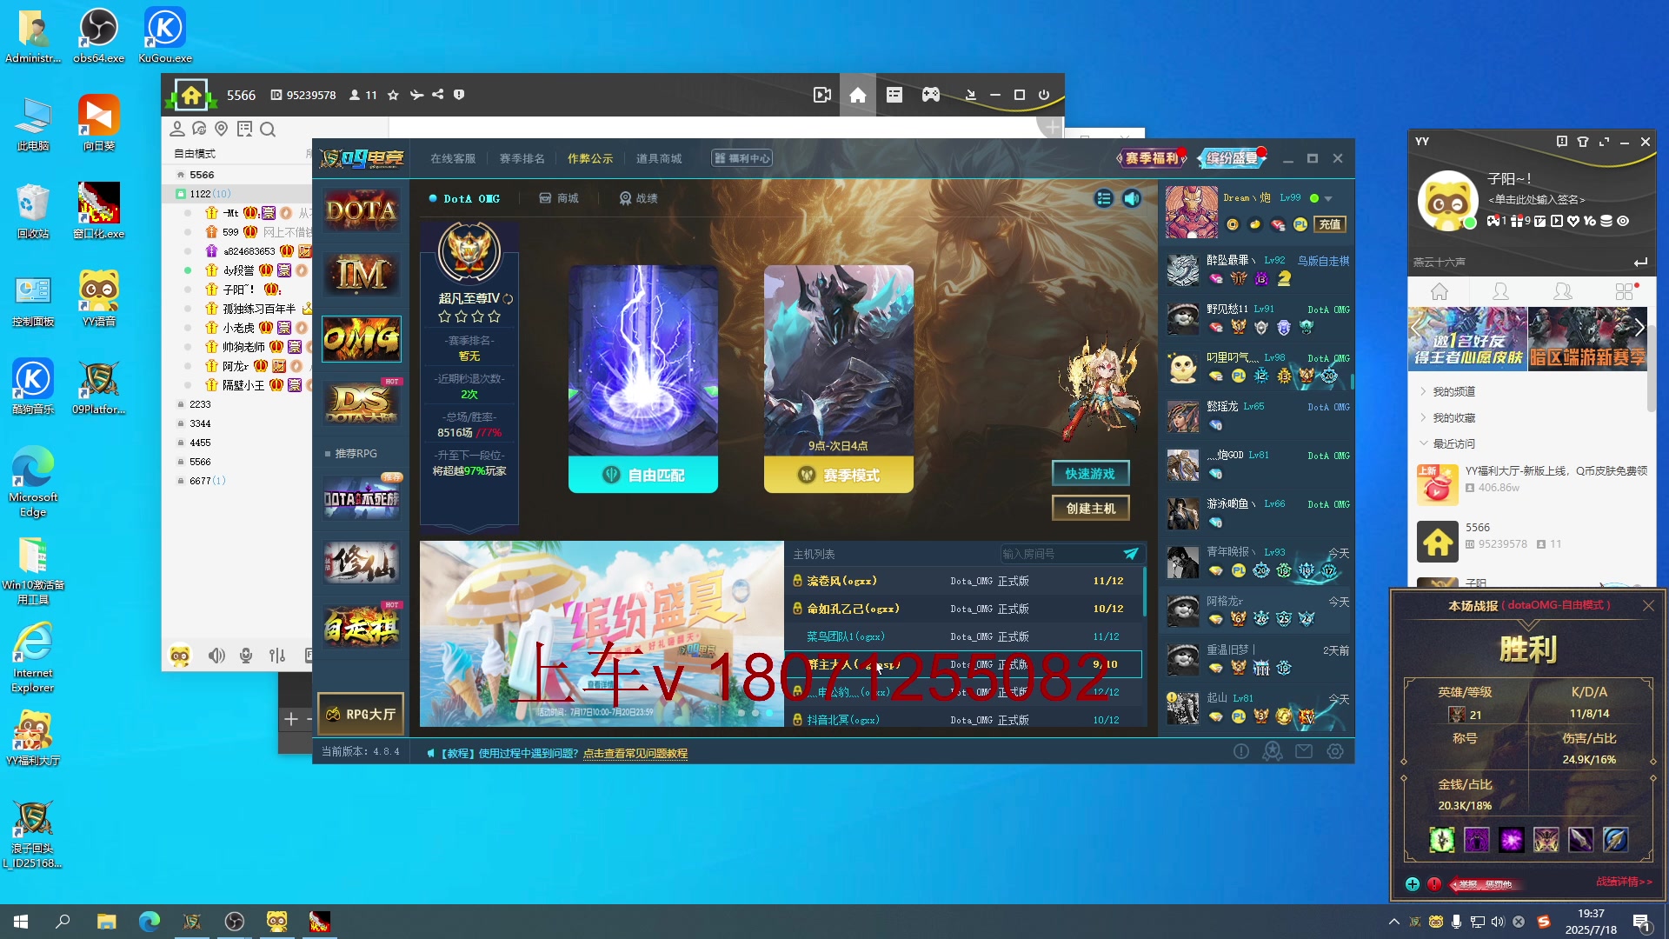
Task: Click the 输入房间号 room number input
Action: click(1059, 554)
